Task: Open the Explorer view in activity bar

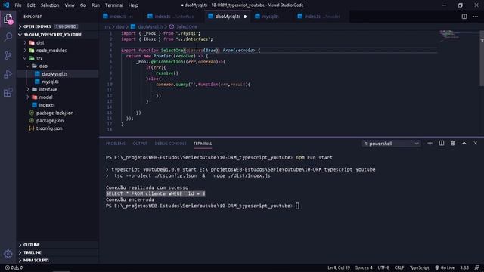Action: [8, 20]
